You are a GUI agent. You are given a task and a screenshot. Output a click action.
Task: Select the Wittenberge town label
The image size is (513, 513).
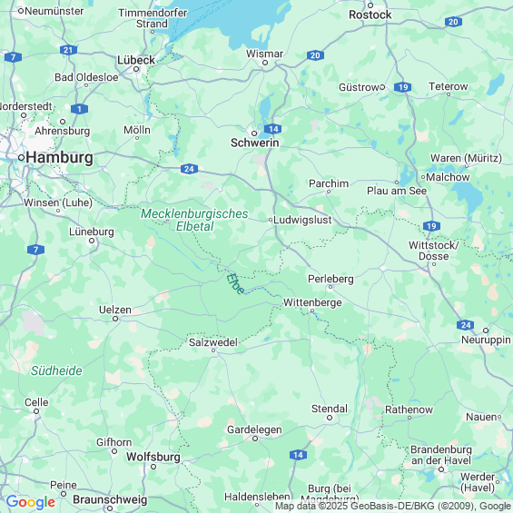point(312,302)
